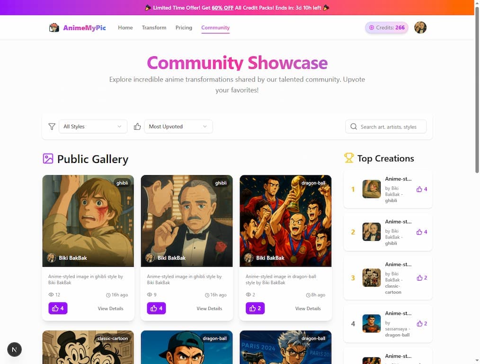Click the magnifier icon in the search box
This screenshot has height=364, width=480.
click(354, 127)
